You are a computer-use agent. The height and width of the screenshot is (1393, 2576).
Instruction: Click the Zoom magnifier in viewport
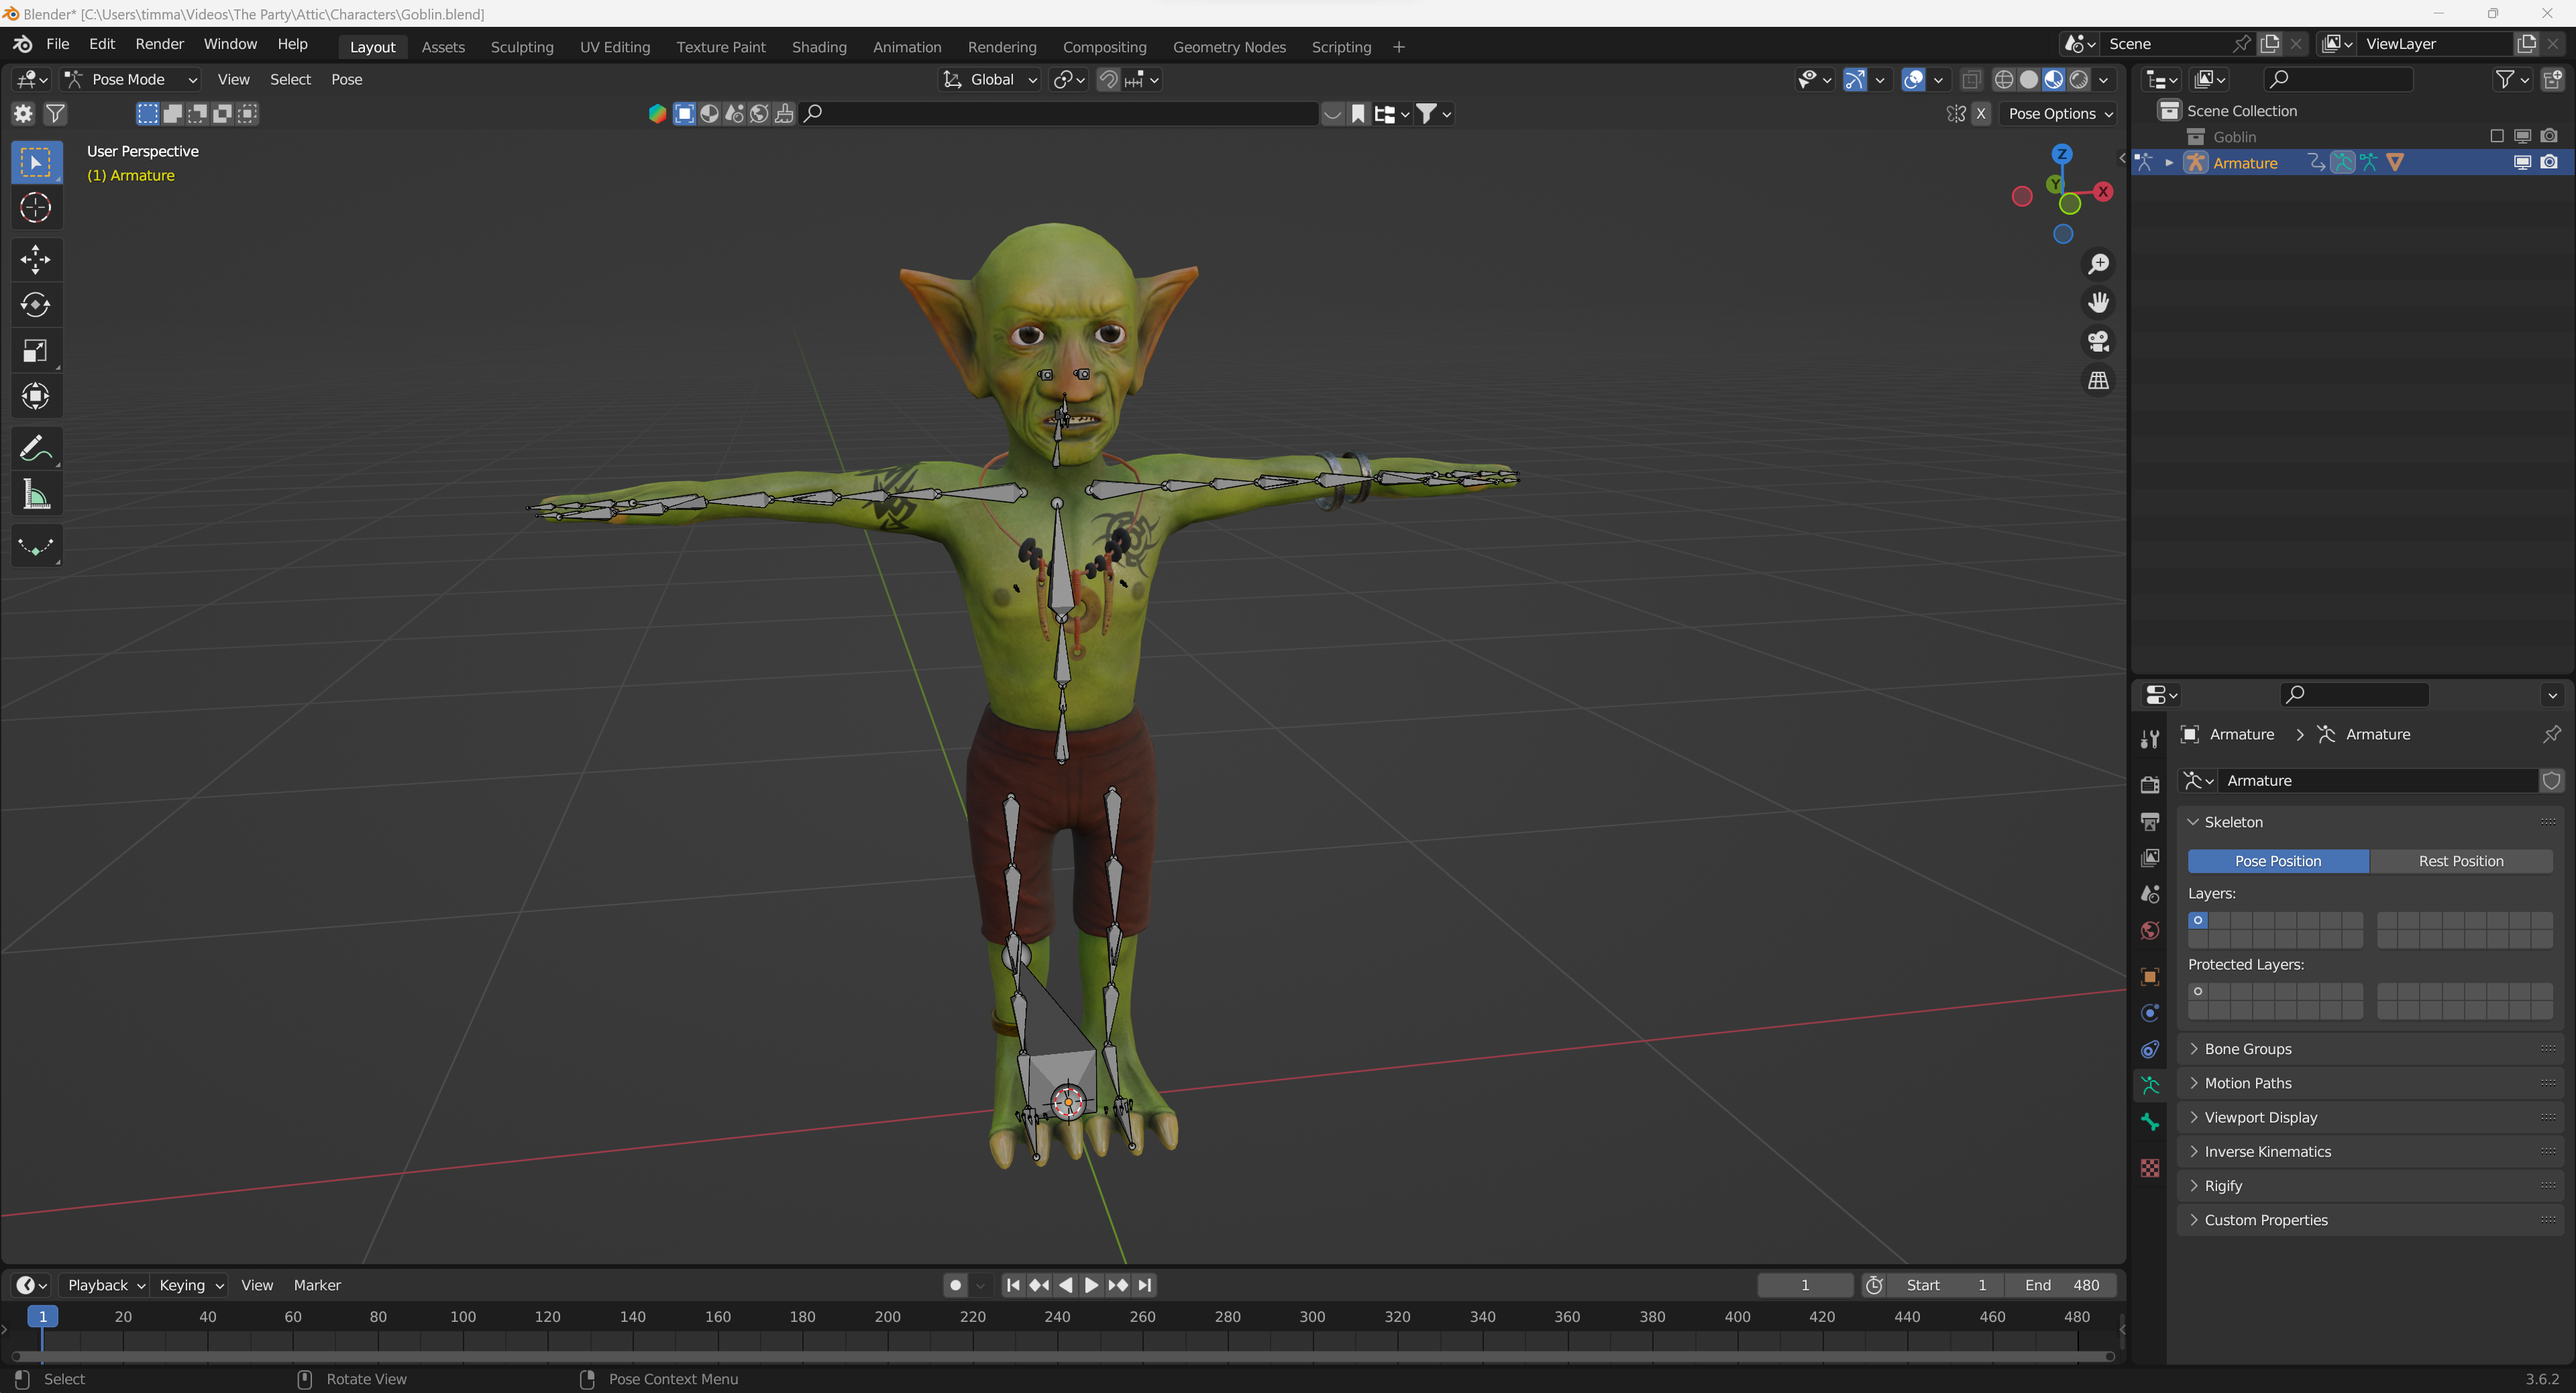(x=2098, y=264)
